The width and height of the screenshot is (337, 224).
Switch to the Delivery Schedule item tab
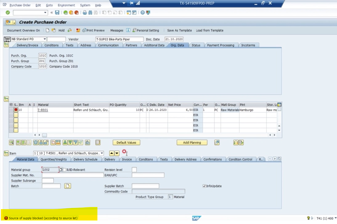(86, 159)
